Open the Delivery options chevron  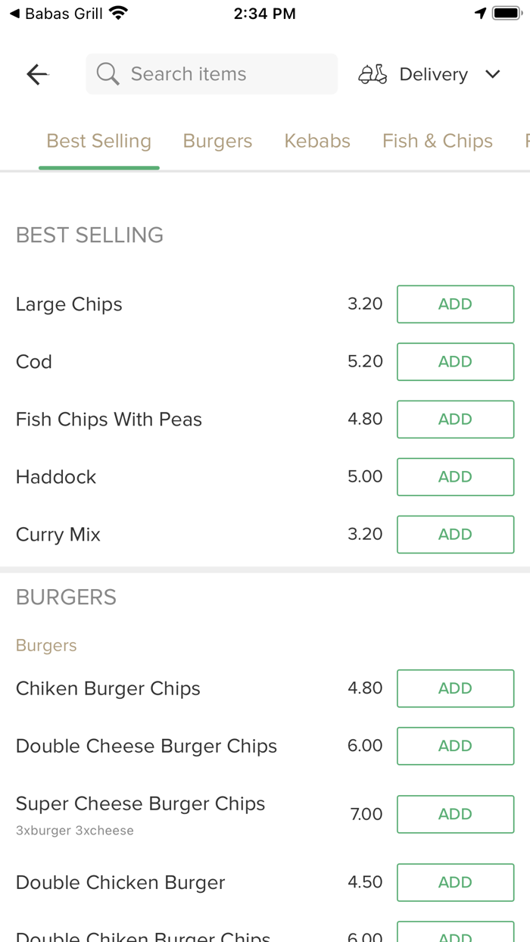(x=492, y=74)
